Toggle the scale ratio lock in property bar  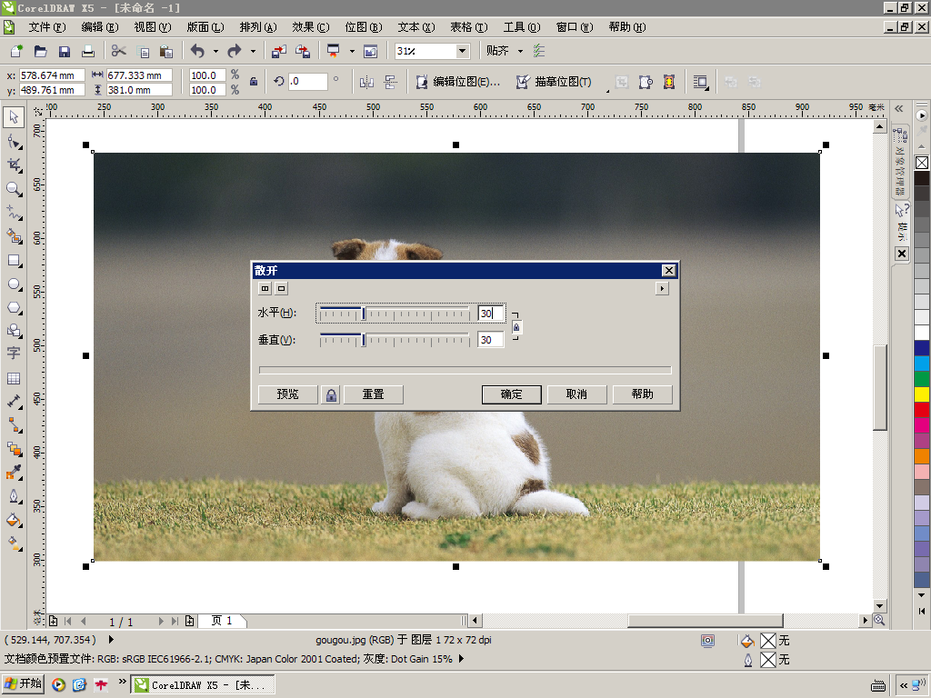pos(254,82)
